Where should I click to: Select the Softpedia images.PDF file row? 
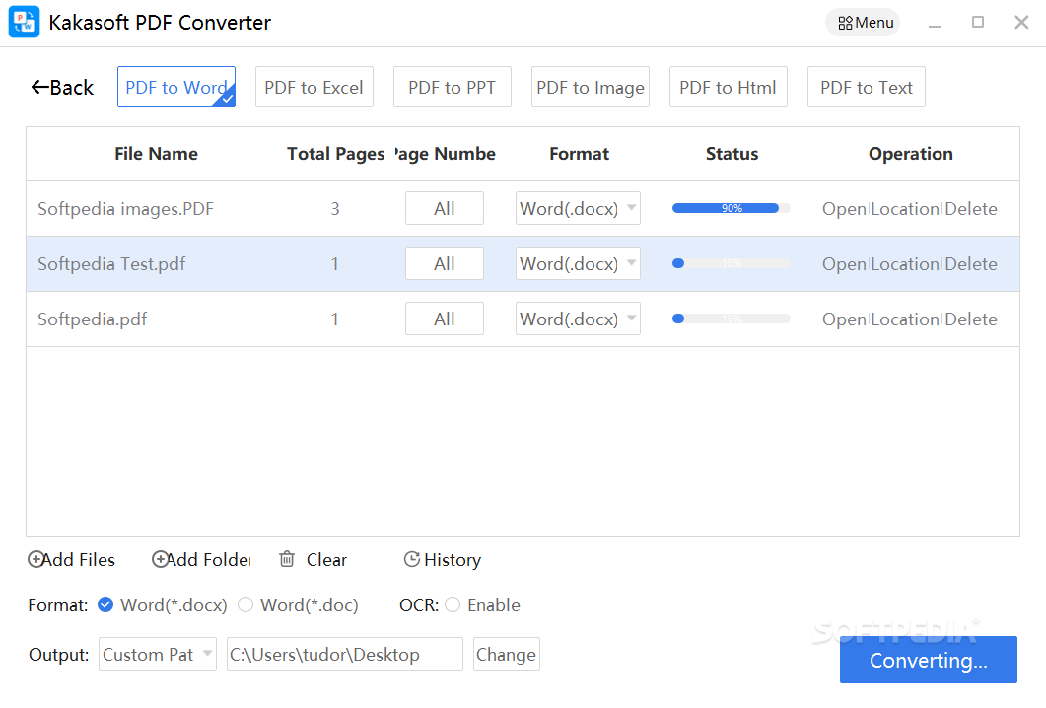pyautogui.click(x=523, y=209)
